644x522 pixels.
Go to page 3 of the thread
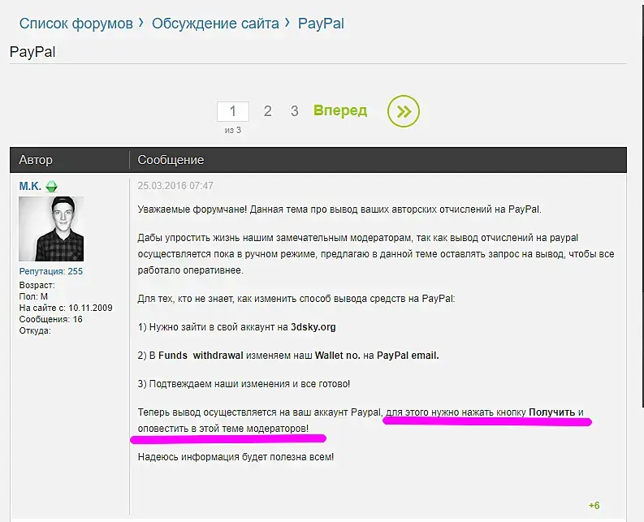[x=295, y=111]
